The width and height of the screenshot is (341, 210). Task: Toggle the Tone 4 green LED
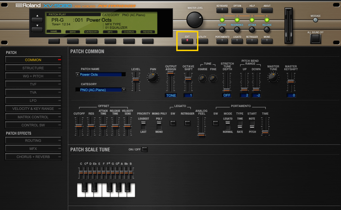(x=267, y=20)
